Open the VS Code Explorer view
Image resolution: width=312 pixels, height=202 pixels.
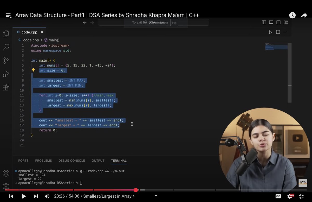point(6,34)
